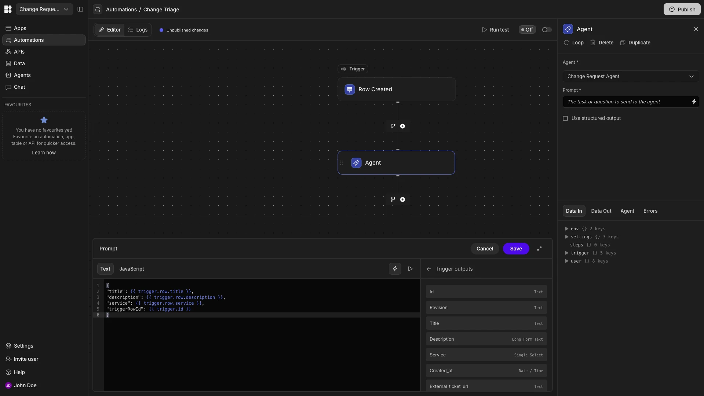
Task: Publish the automation
Action: tap(682, 9)
